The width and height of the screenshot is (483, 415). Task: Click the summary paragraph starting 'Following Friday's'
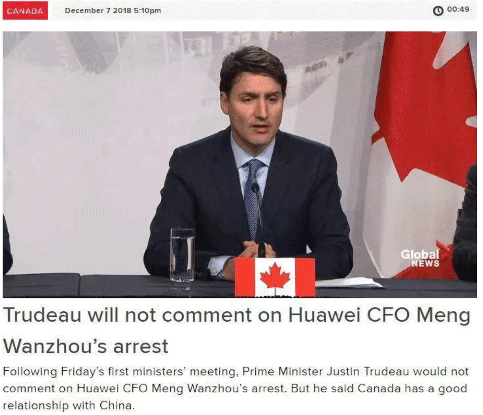click(x=236, y=388)
